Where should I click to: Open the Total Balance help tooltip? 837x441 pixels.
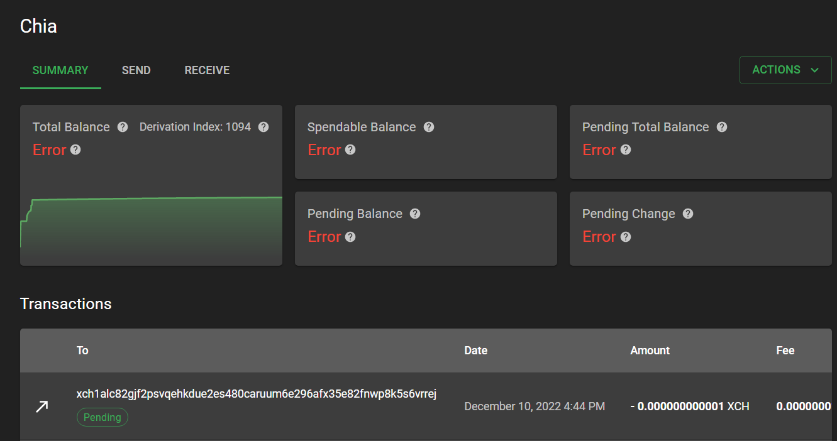pyautogui.click(x=122, y=127)
